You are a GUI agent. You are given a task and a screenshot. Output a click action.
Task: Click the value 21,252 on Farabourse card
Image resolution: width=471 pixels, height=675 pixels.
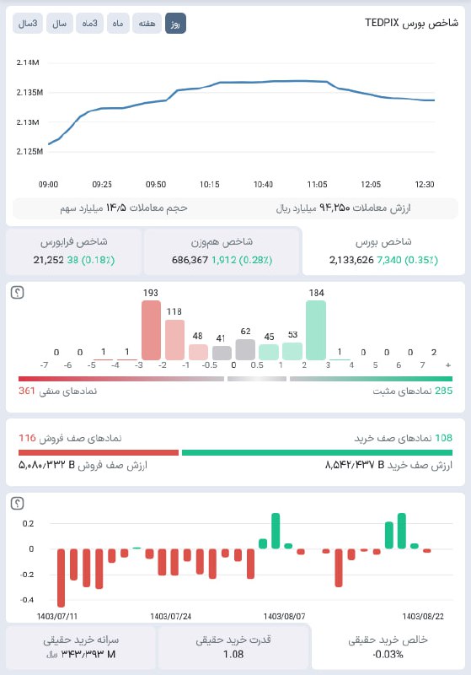click(x=49, y=260)
